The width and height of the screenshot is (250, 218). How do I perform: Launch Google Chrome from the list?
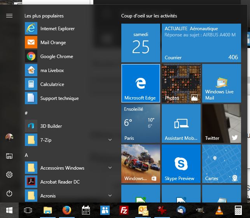56,57
